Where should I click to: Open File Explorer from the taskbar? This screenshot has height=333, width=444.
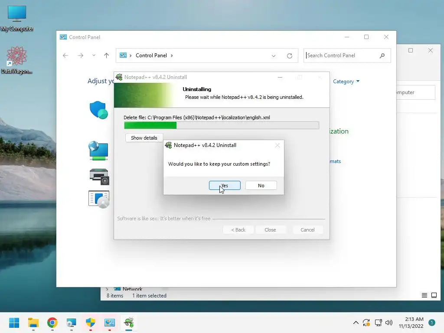click(33, 323)
